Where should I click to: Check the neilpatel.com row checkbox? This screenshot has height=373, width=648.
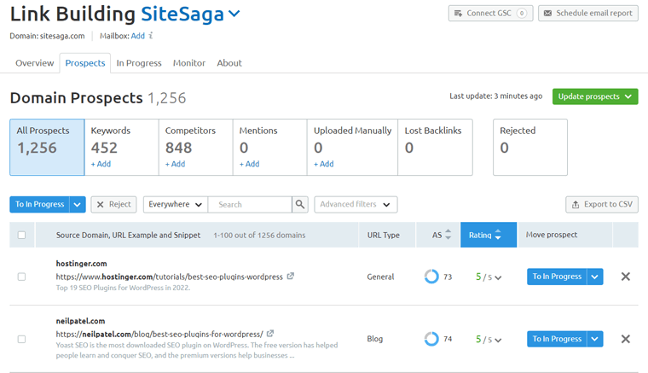tap(21, 339)
